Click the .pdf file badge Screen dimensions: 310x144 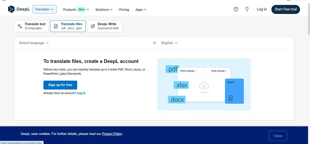pyautogui.click(x=172, y=69)
